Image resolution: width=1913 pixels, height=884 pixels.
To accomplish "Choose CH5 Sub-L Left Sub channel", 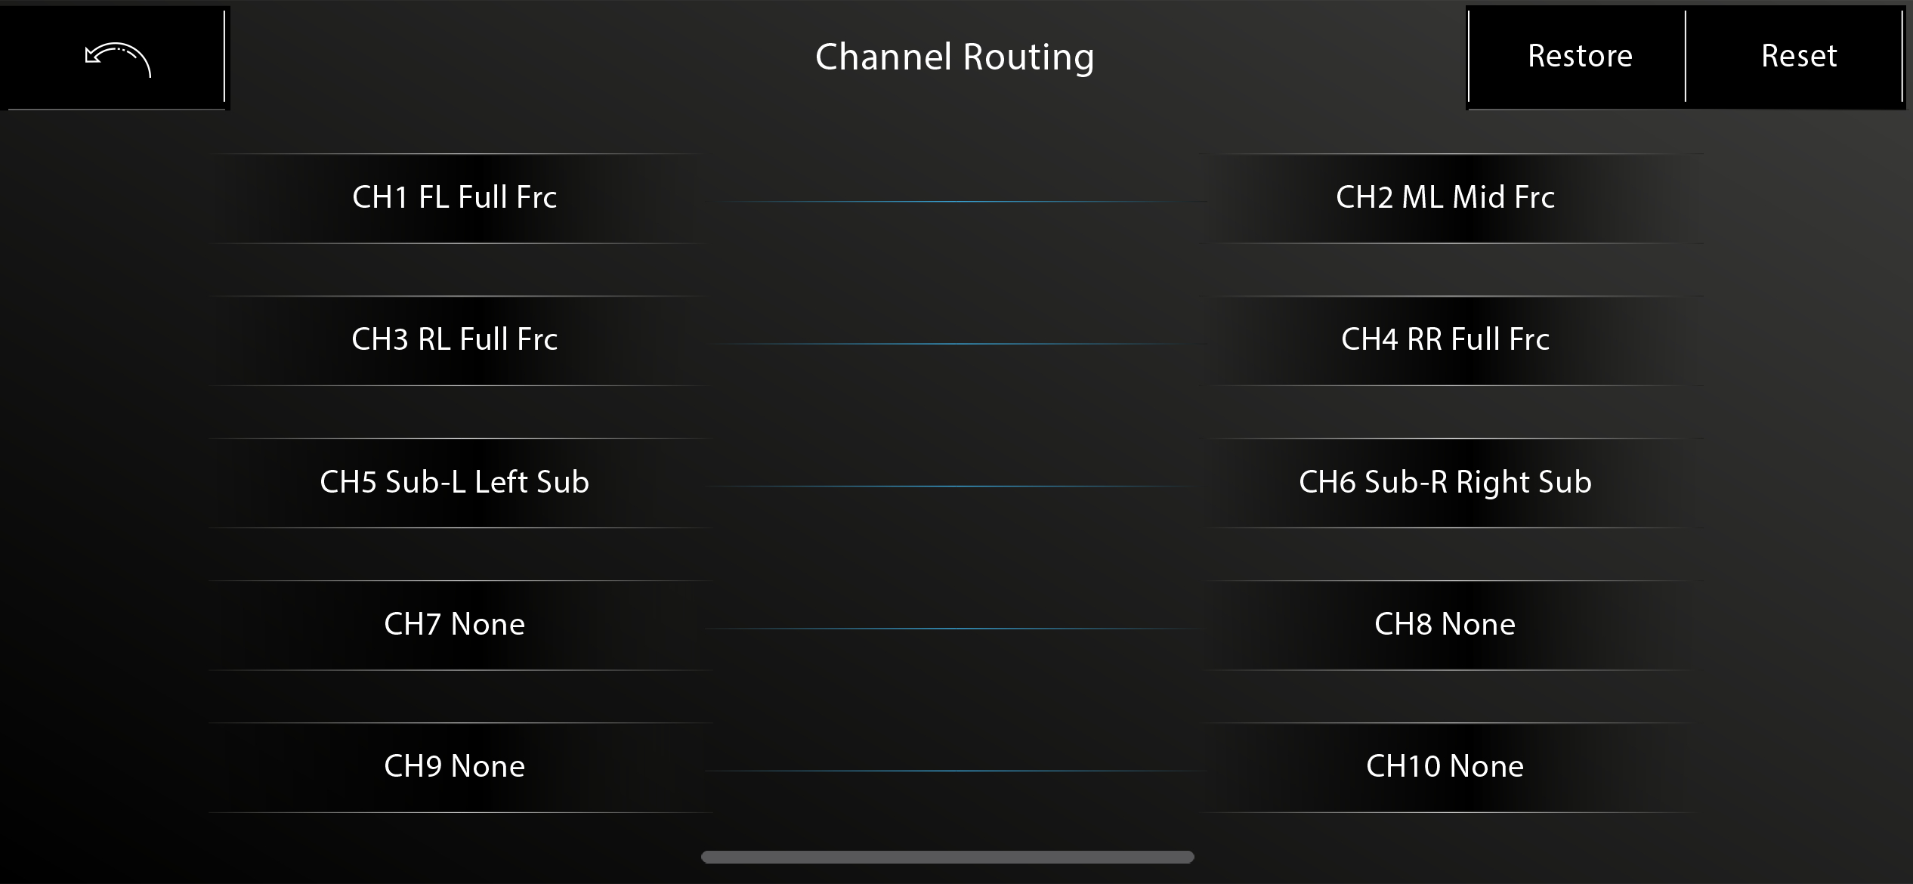I will 455,483.
